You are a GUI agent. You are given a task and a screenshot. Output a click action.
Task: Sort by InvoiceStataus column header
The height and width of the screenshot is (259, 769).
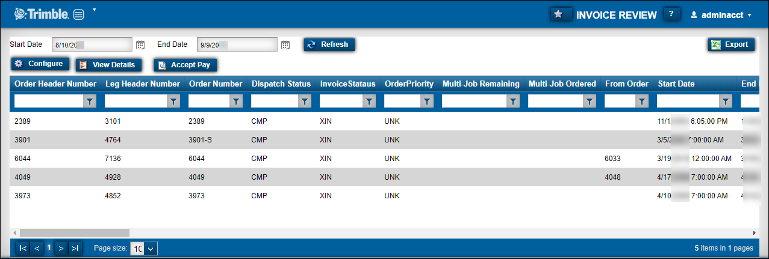point(347,84)
